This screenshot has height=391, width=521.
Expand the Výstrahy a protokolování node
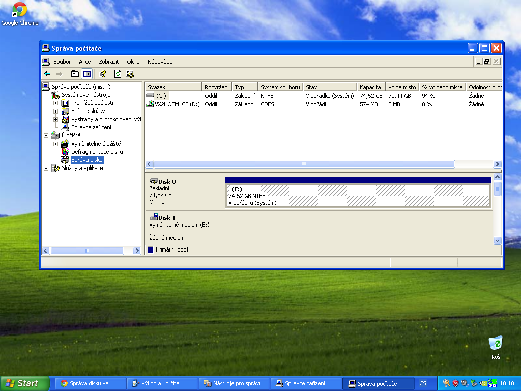[x=56, y=119]
